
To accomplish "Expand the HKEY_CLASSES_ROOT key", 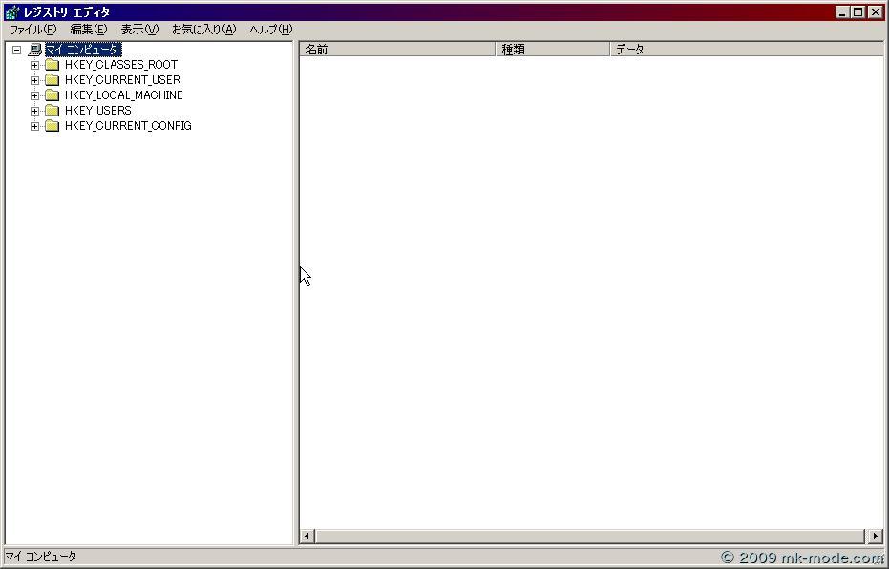I will 34,65.
